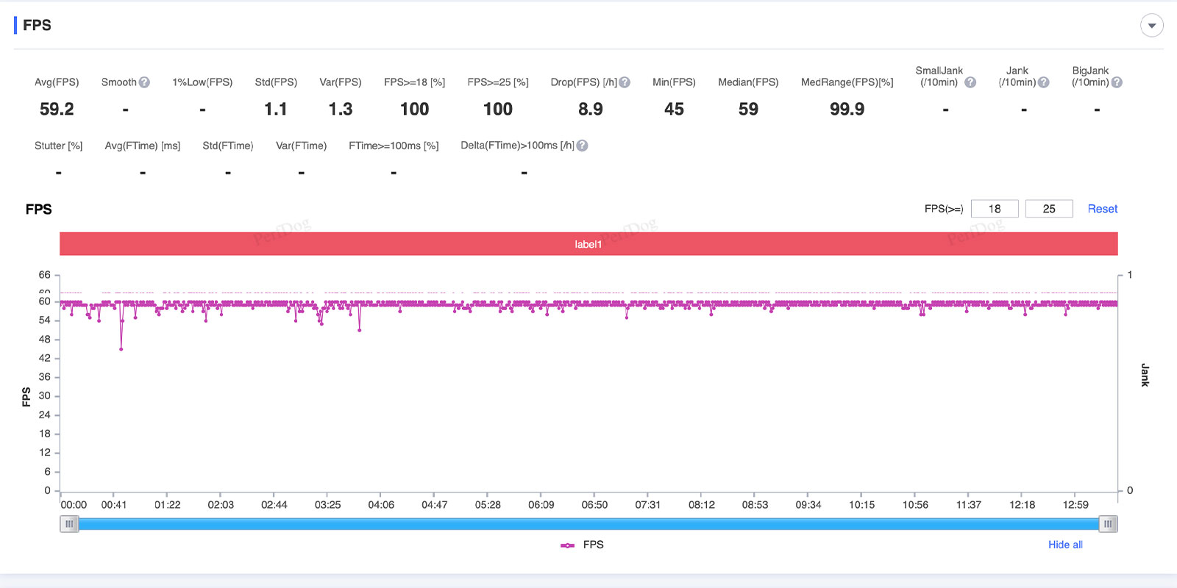
Task: Click the Jank right axis title
Action: click(x=1145, y=375)
